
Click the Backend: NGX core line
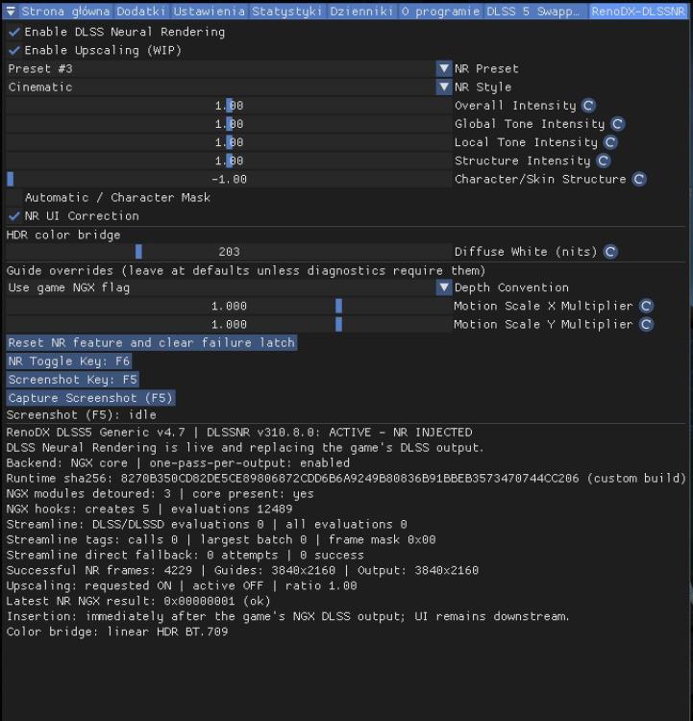(x=178, y=462)
